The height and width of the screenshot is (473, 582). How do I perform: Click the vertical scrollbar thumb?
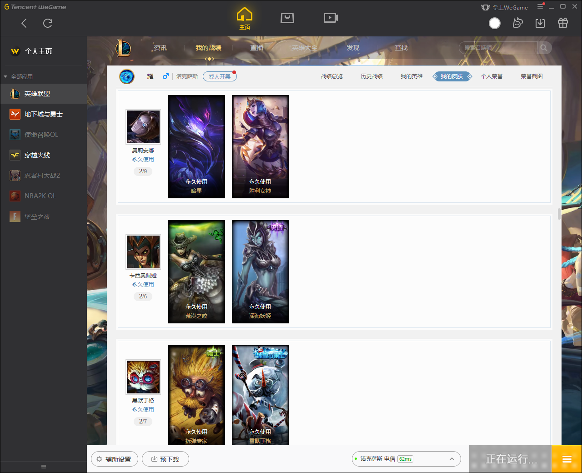click(x=559, y=214)
